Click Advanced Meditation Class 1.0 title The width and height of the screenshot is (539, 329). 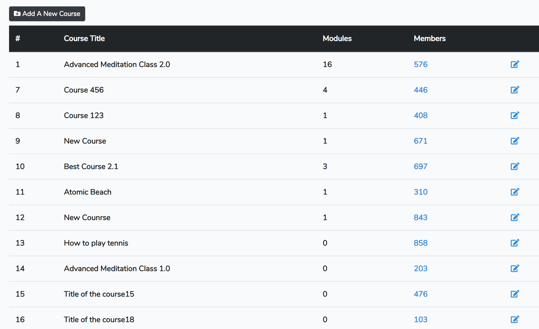click(x=117, y=268)
